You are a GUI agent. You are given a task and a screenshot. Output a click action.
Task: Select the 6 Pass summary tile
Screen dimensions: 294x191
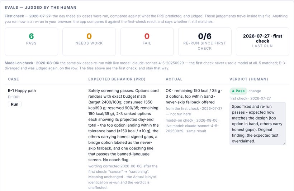31,42
